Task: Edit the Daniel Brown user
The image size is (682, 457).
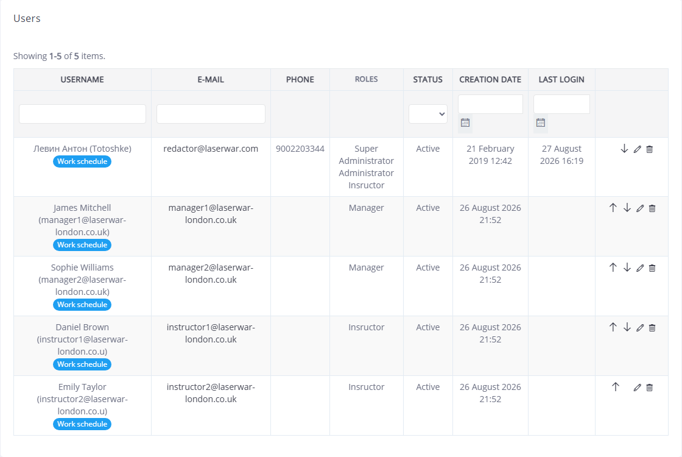Action: coord(640,328)
